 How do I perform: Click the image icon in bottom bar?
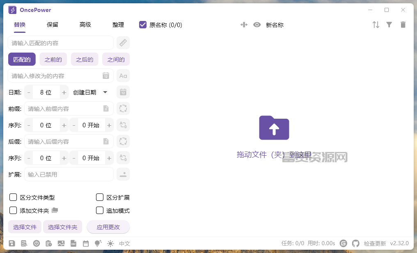pos(61,244)
